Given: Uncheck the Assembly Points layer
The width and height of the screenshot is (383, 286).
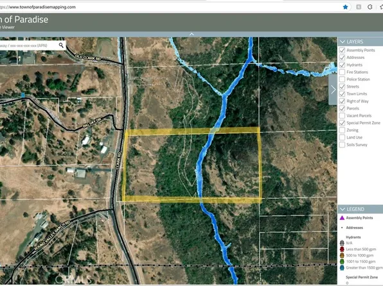Looking at the screenshot, I should (343, 50).
